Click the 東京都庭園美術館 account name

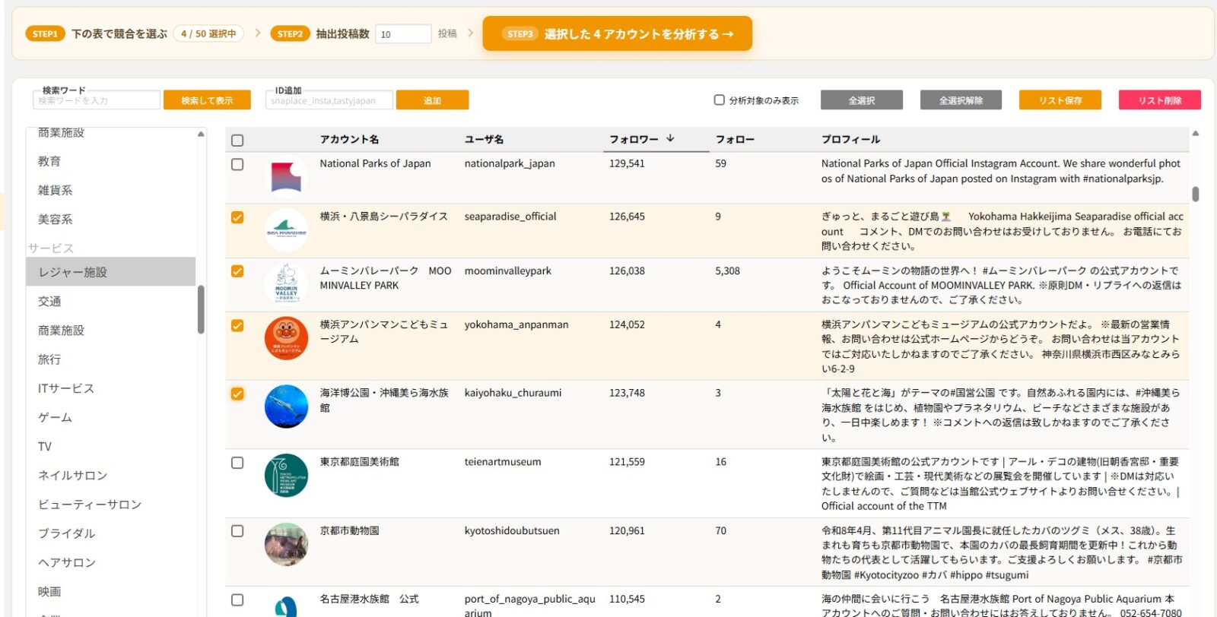359,462
